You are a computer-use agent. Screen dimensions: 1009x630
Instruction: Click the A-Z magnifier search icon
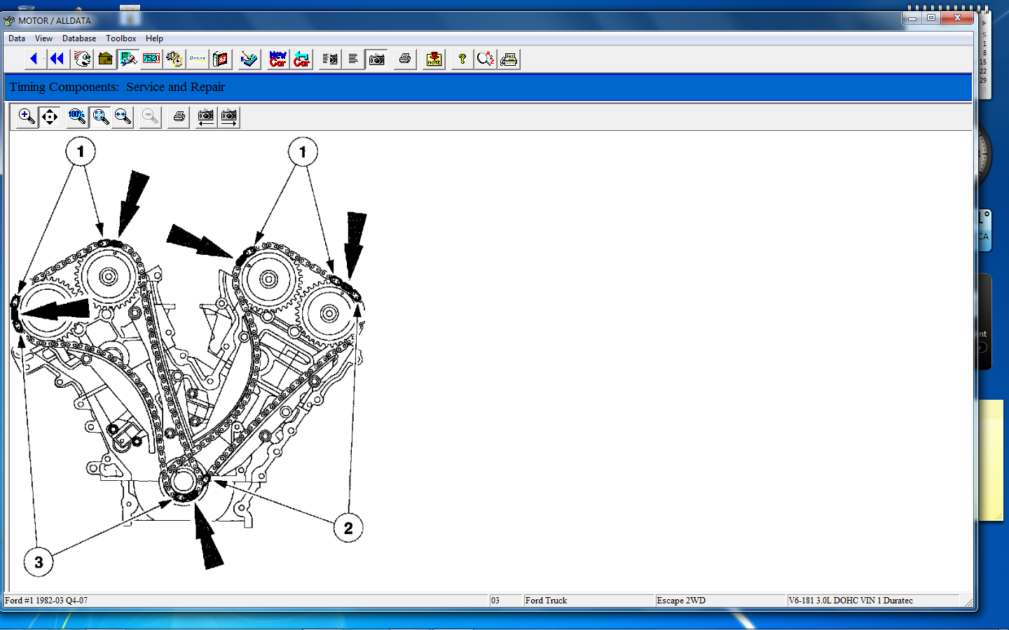pos(485,59)
